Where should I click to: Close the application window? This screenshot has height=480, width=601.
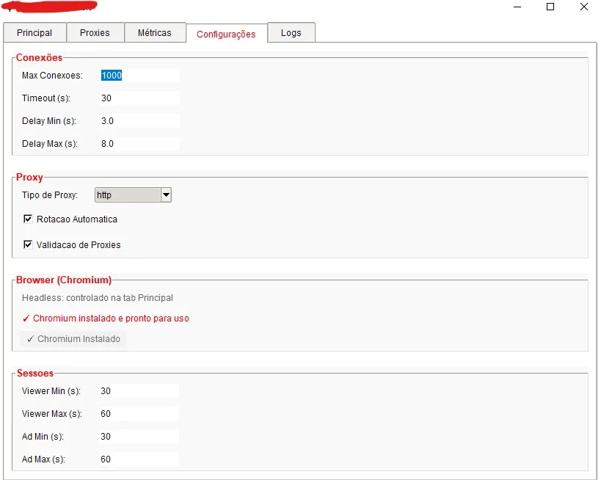(583, 7)
